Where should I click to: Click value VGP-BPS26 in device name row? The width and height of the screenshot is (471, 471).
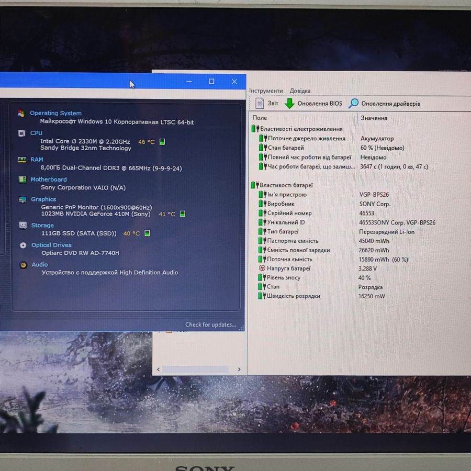[374, 195]
